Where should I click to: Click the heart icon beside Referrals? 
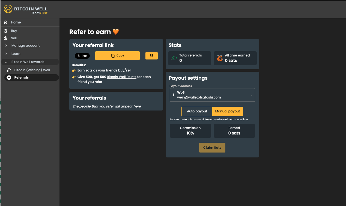click(9, 77)
